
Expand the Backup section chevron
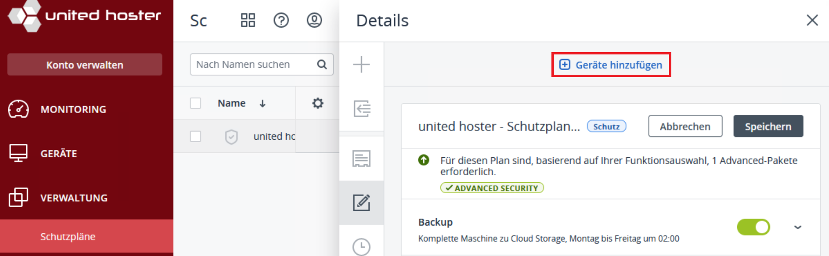coord(798,227)
